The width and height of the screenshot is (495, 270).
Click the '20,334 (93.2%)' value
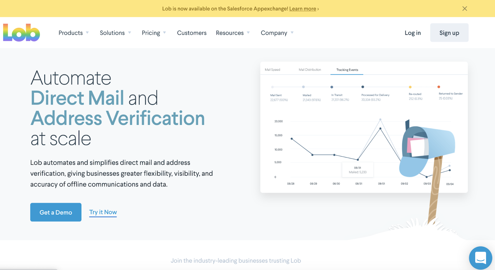click(371, 100)
